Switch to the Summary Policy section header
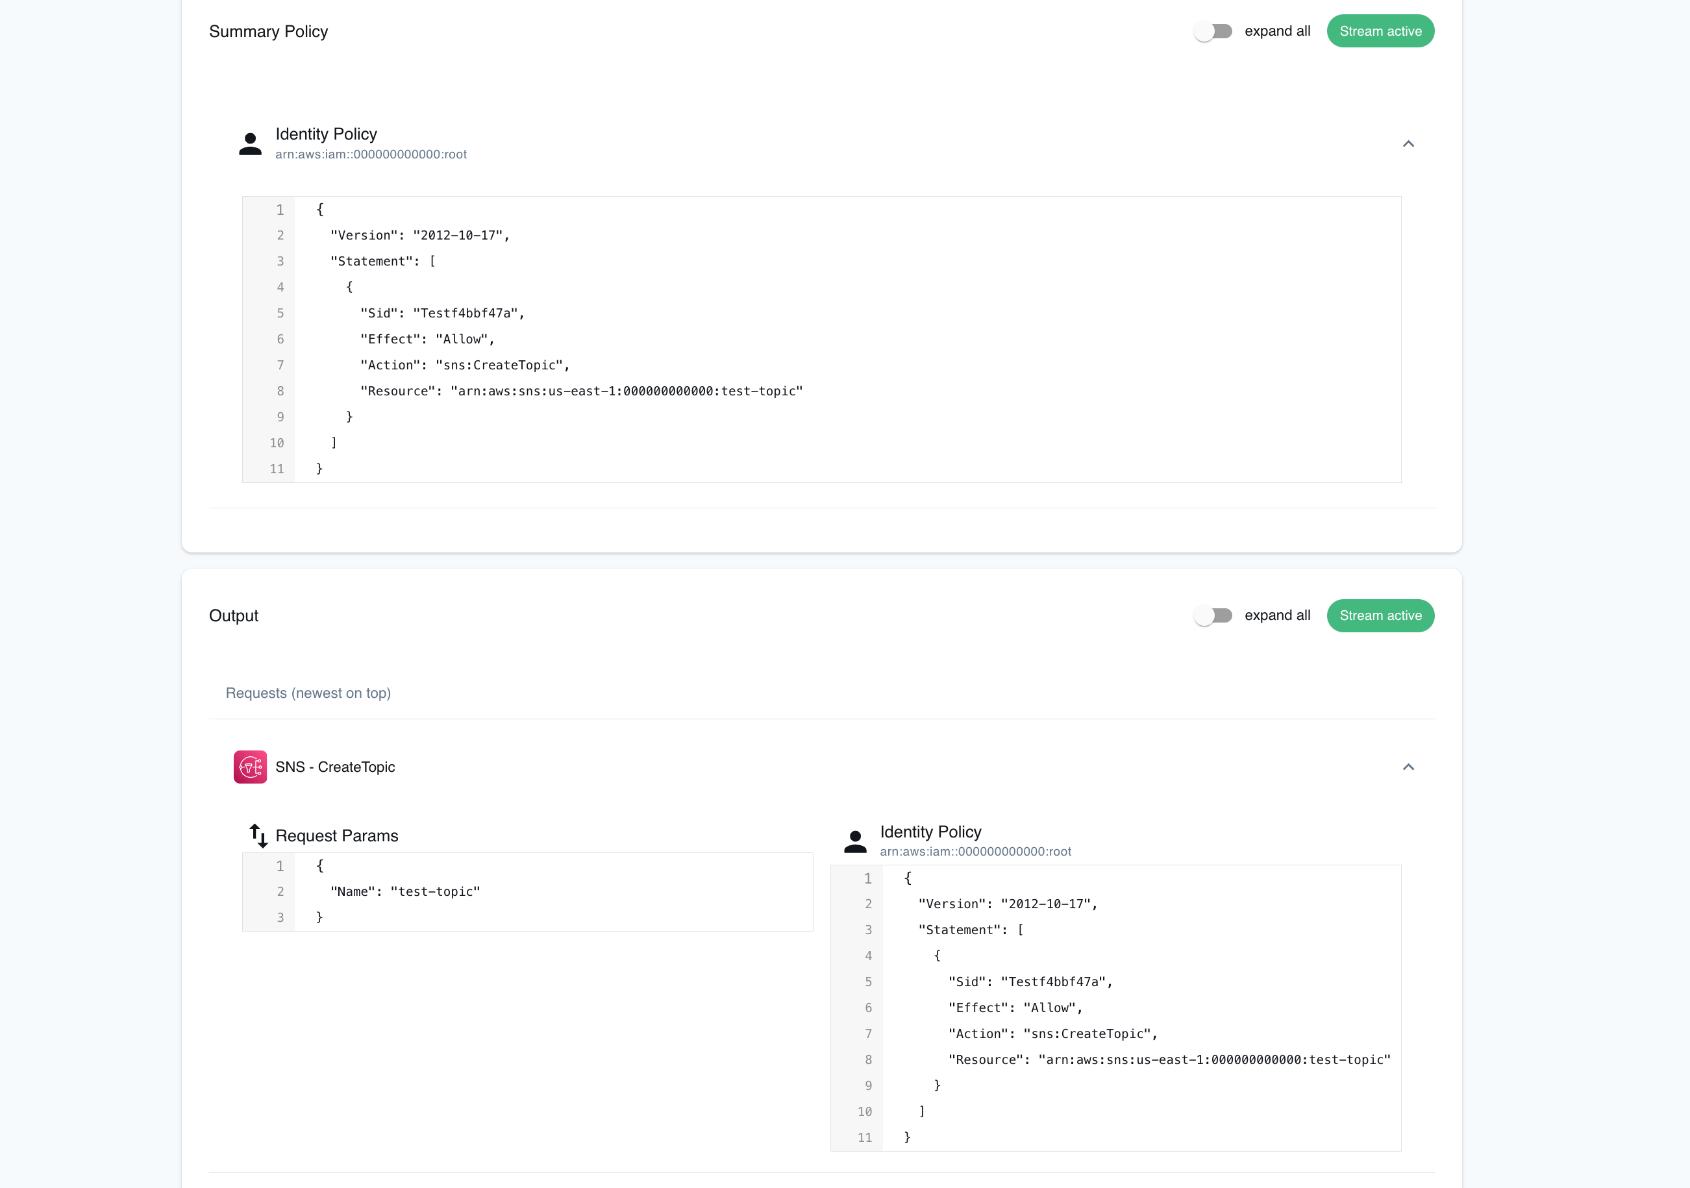The width and height of the screenshot is (1690, 1188). (269, 31)
